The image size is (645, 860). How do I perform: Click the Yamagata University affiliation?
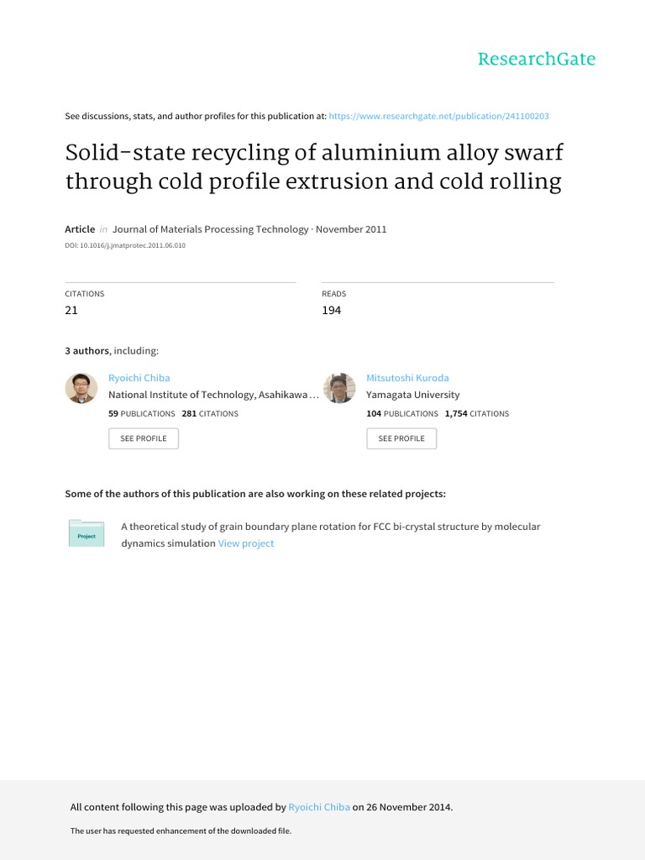413,395
